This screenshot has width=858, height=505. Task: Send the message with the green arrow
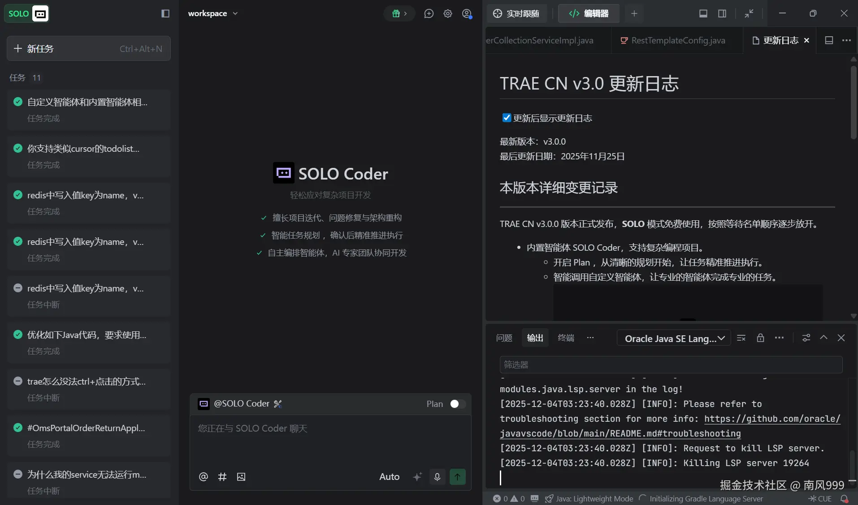click(457, 477)
